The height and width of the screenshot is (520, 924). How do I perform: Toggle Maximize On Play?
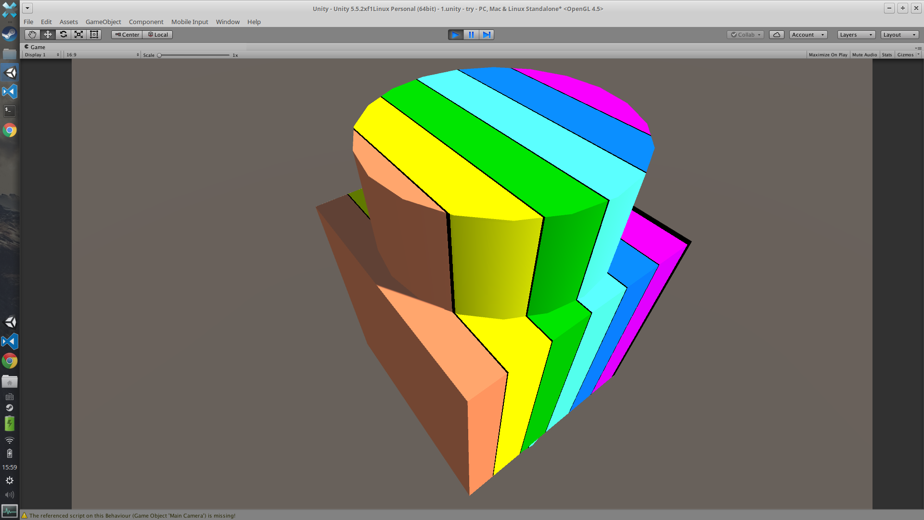(x=828, y=55)
